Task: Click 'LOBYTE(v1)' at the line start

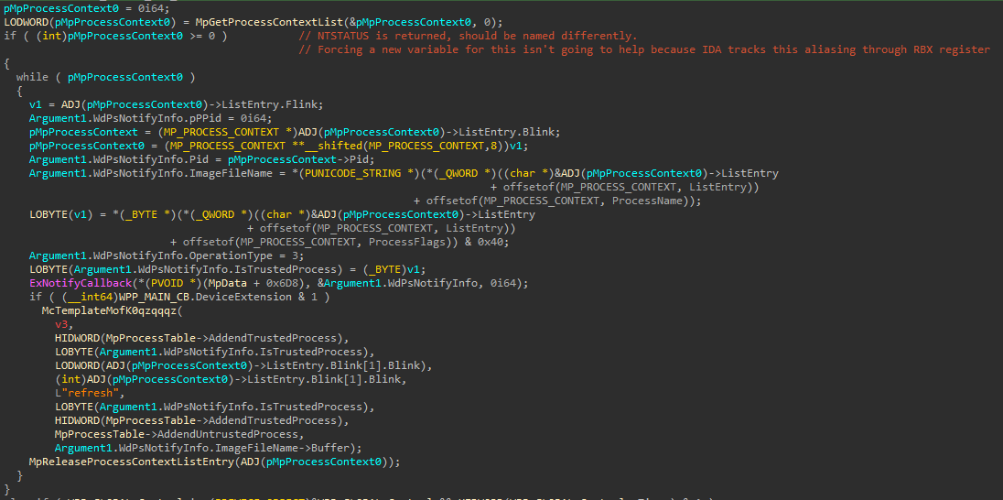Action: coord(60,214)
